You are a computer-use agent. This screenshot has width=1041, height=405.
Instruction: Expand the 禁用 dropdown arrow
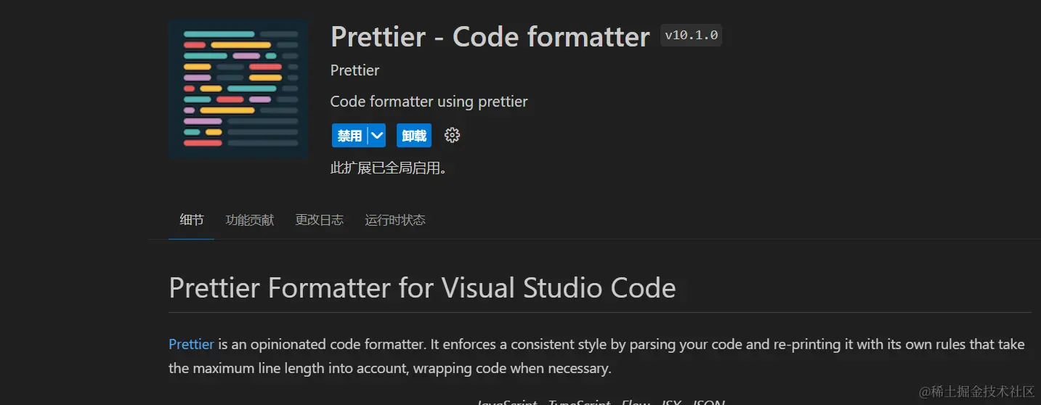[377, 136]
